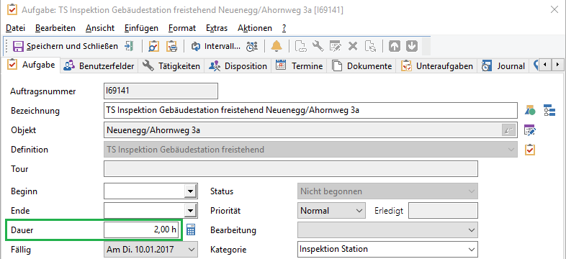The width and height of the screenshot is (566, 259).
Task: Click the X delete toolbar icon
Action: 353,46
